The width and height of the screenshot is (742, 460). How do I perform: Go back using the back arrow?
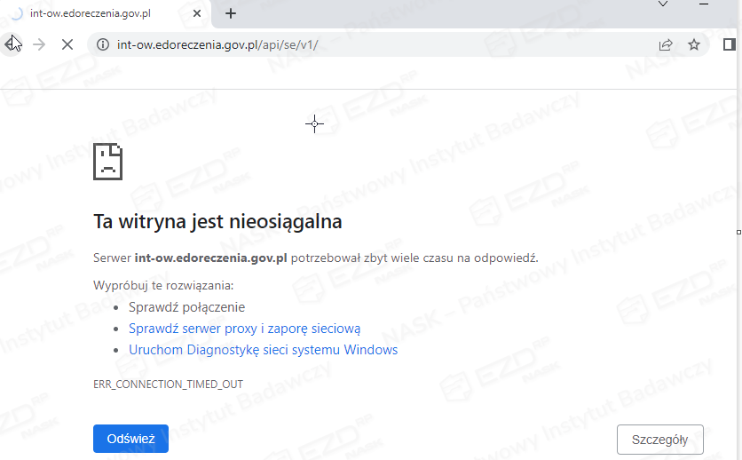pyautogui.click(x=12, y=44)
